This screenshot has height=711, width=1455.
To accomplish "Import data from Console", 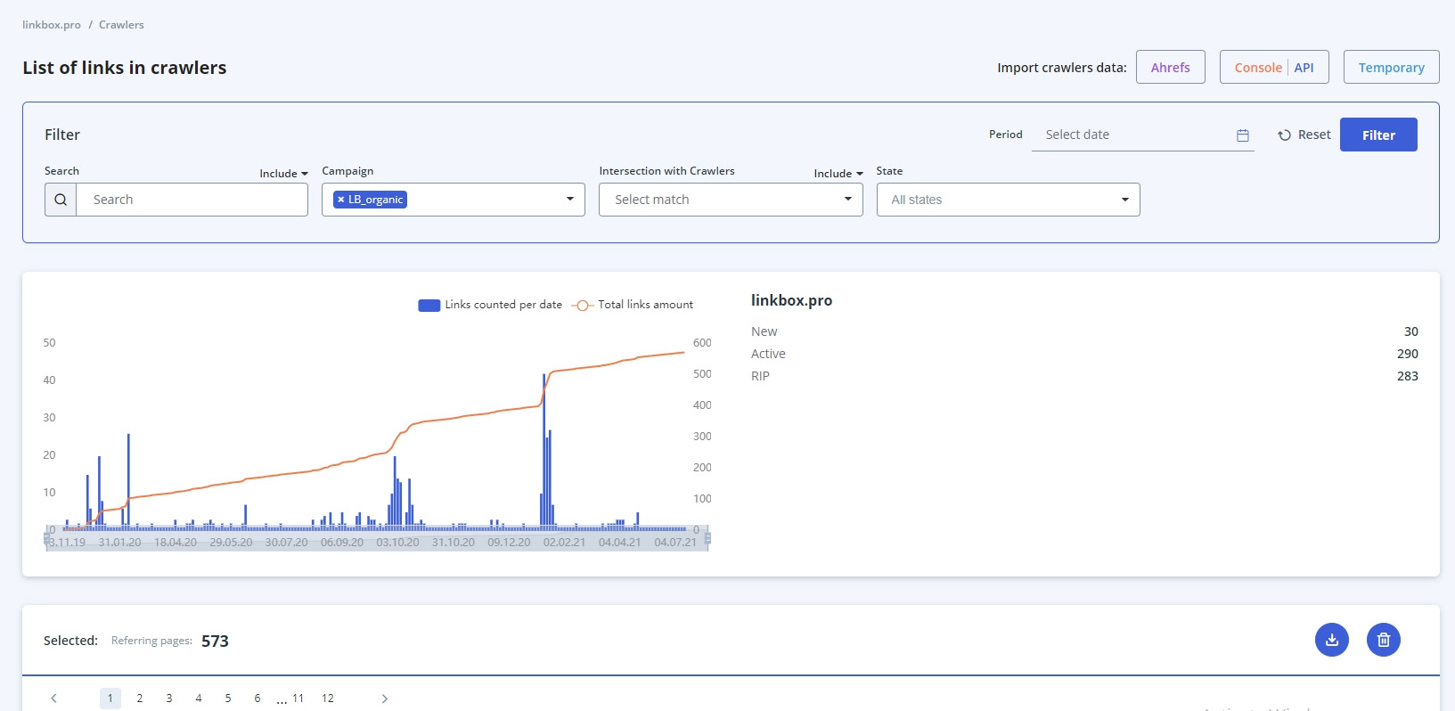I will point(1258,68).
